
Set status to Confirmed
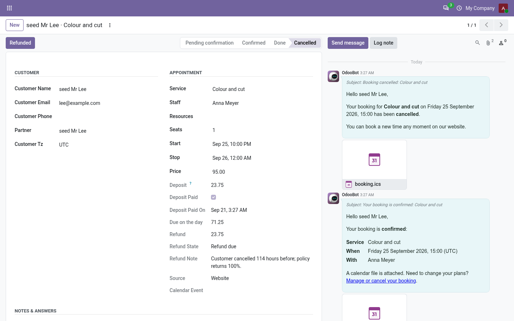254,43
